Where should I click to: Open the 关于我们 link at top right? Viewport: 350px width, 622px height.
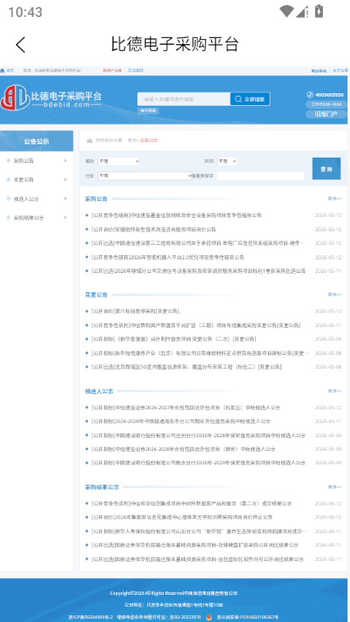(340, 70)
